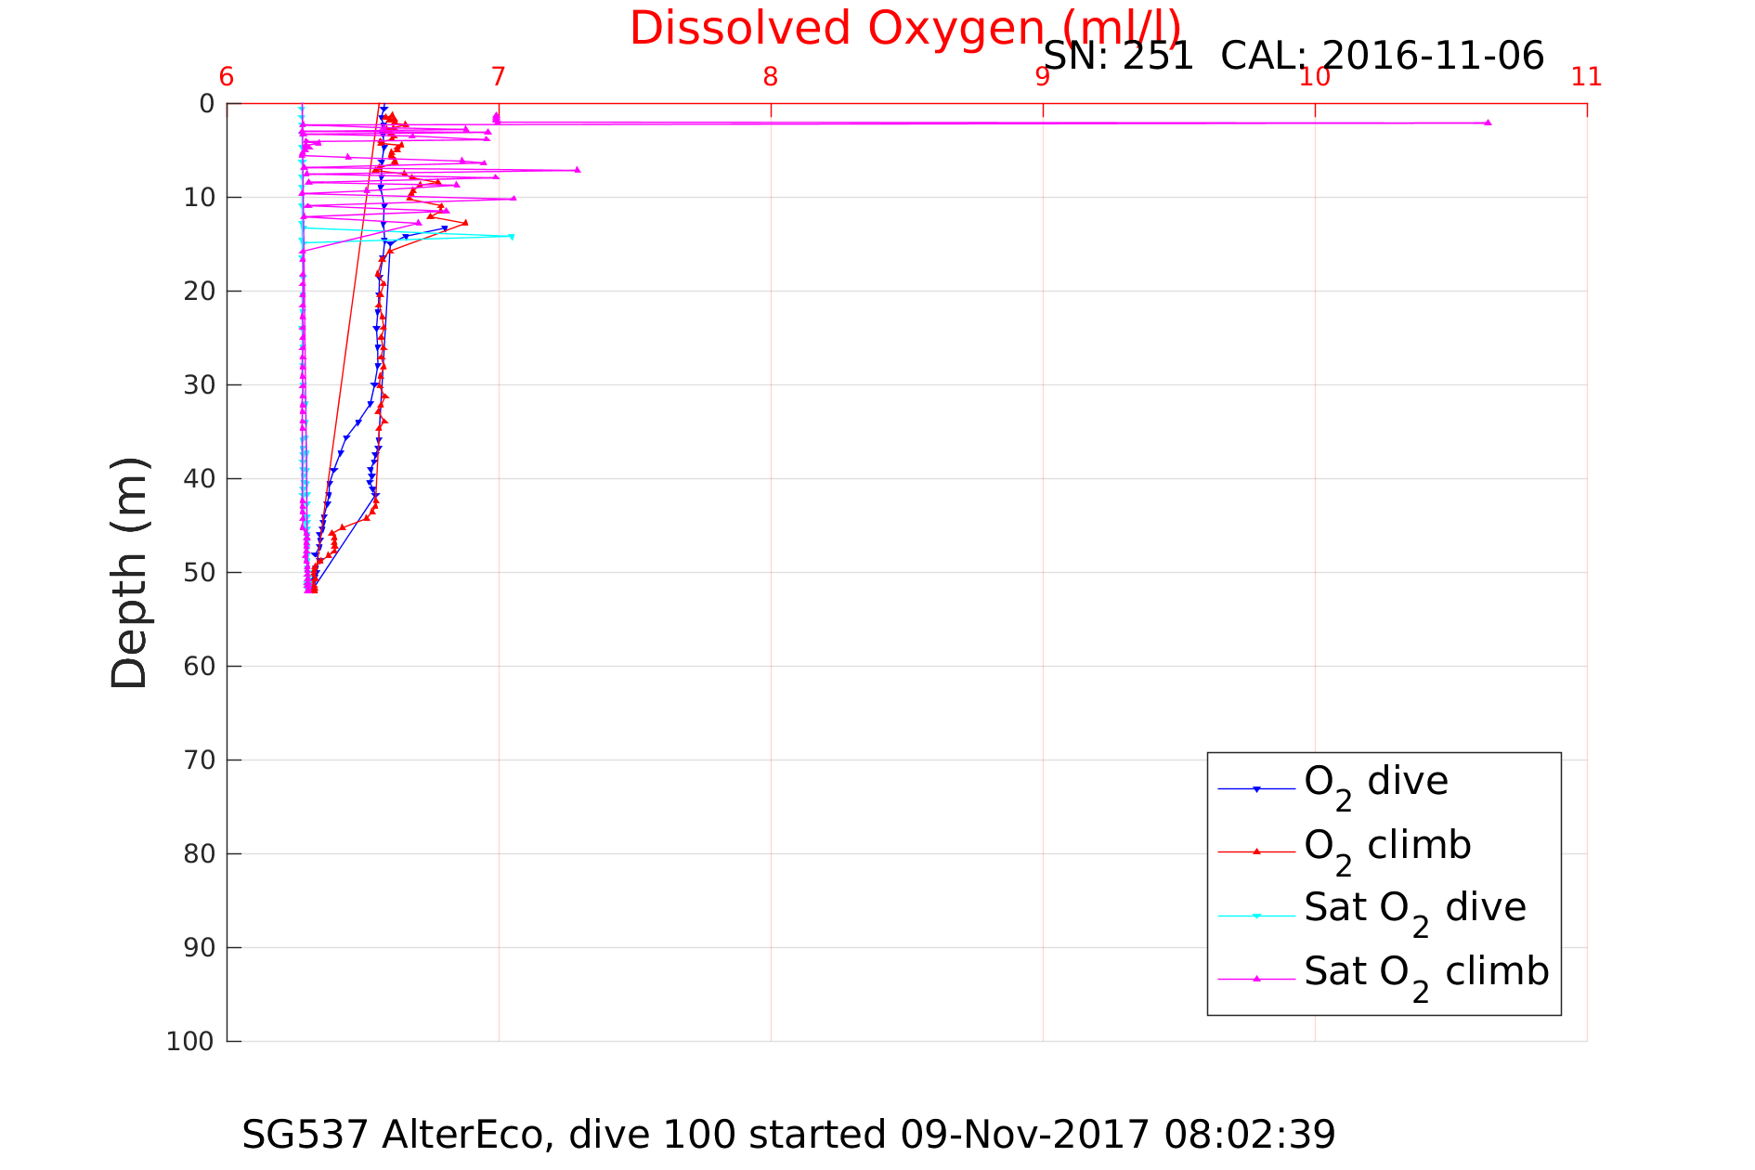Click the cyan Sat O2 dive spike marker near 7
Screen dimensions: 1755x1170
click(511, 237)
